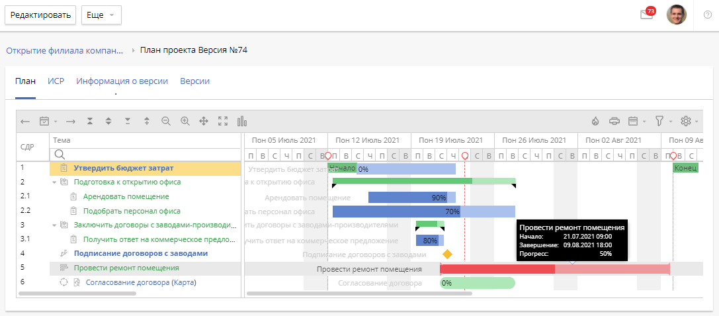This screenshot has width=719, height=316.
Task: Open the bar chart histogram icon
Action: (x=242, y=122)
